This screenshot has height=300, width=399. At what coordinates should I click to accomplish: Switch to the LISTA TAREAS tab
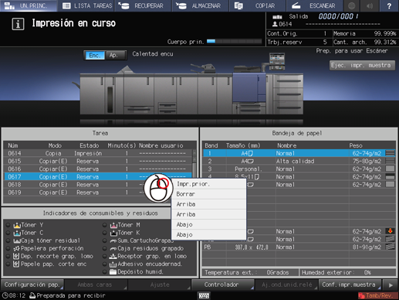click(86, 5)
